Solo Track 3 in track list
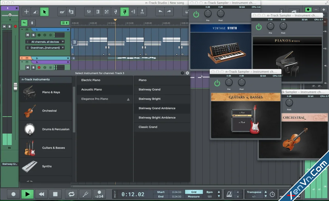The width and height of the screenshot is (329, 201). coord(33,67)
